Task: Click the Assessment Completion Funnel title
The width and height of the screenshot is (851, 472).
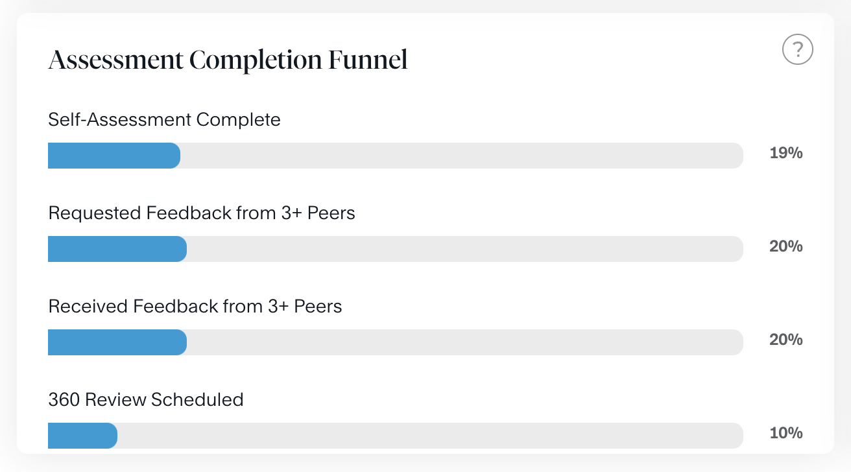Action: pos(228,60)
